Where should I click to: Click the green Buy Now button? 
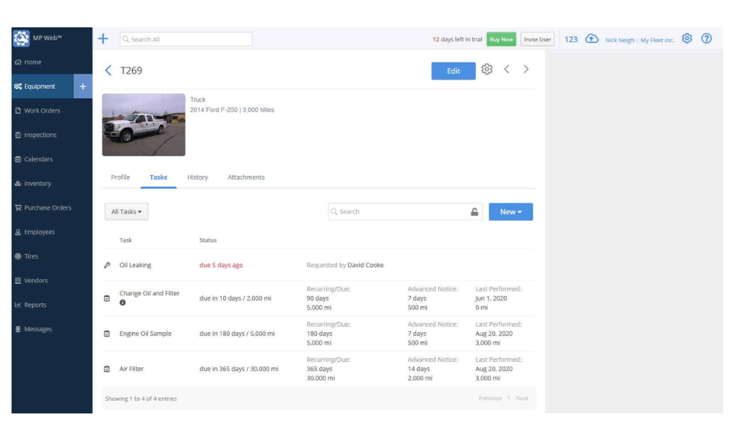(x=501, y=39)
